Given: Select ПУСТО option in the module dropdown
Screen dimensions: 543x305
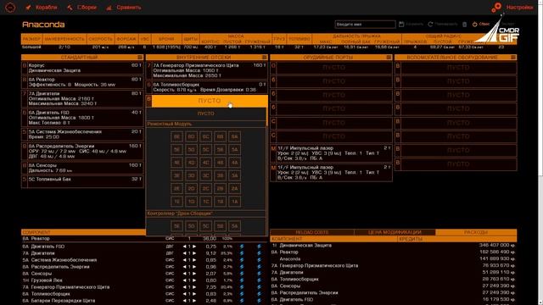Looking at the screenshot, I should (205, 114).
